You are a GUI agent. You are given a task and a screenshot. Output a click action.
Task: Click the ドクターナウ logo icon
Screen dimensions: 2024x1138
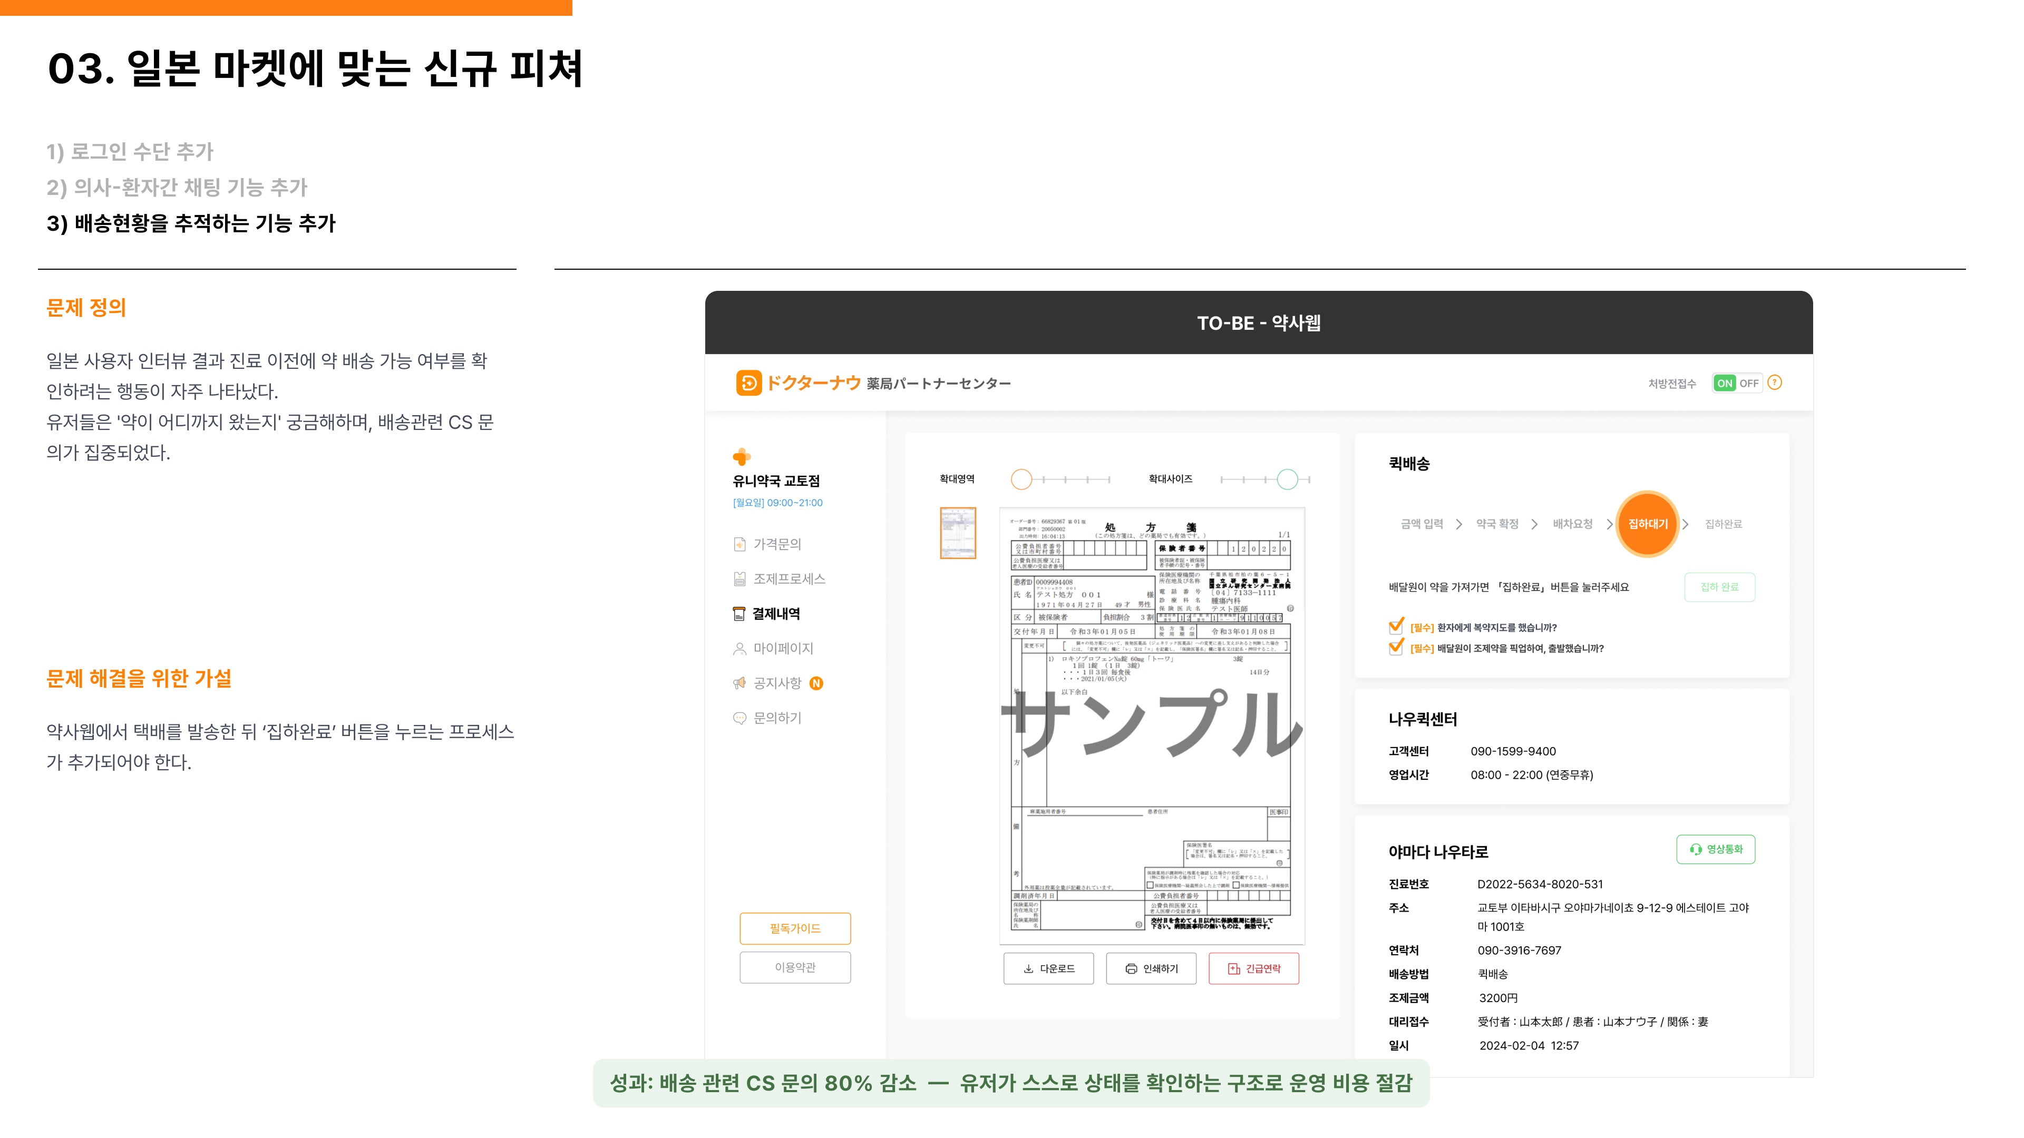(748, 383)
